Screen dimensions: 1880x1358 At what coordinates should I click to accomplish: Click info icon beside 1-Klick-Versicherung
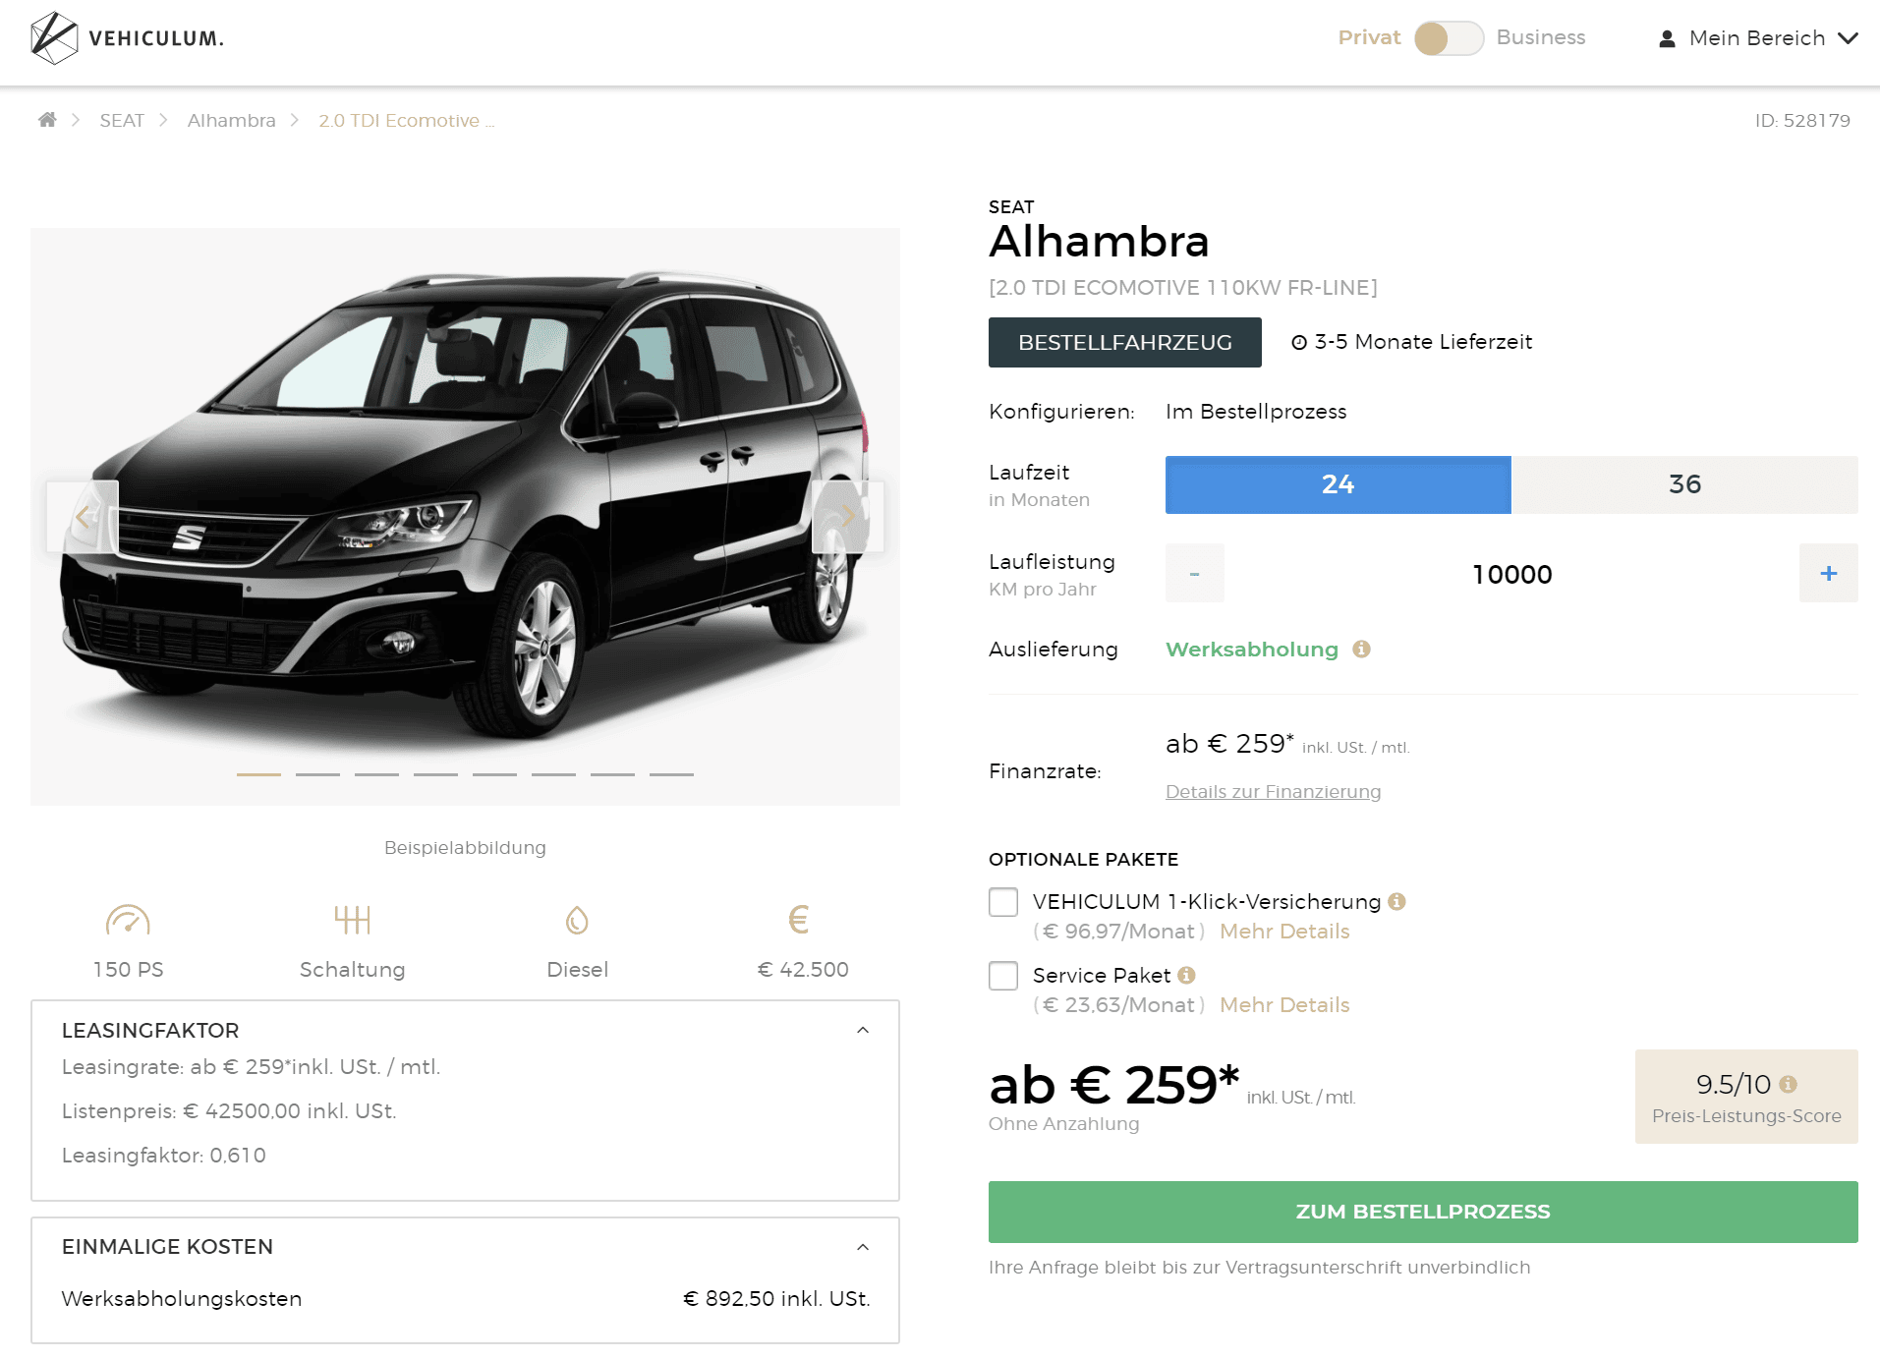[1396, 901]
